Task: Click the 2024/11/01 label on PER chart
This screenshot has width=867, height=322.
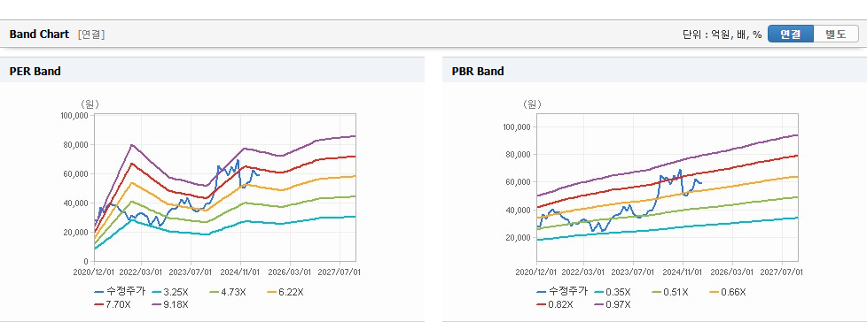Action: (240, 272)
